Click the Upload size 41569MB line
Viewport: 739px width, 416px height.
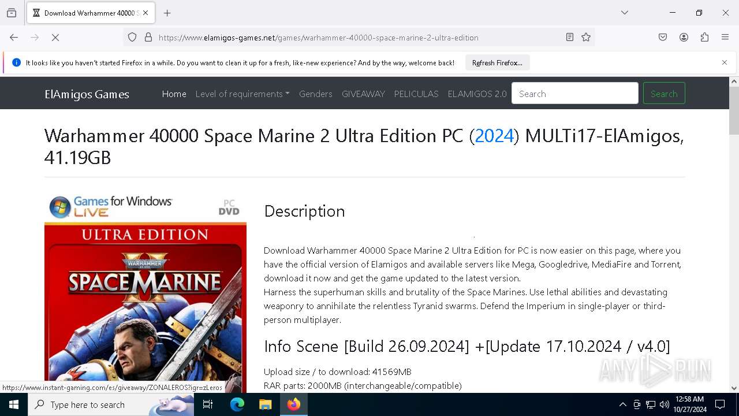(x=338, y=372)
